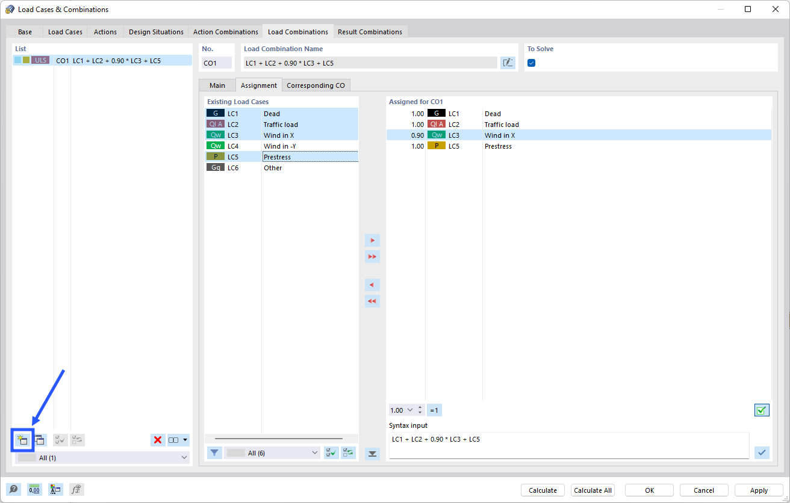This screenshot has width=790, height=503.
Task: Enable the To Solve checkbox
Action: [x=531, y=63]
